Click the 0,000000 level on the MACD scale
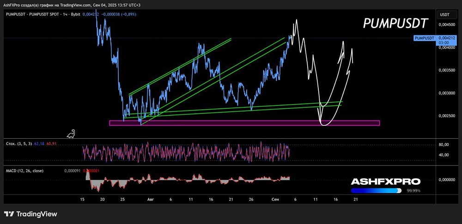Viewport: 462px width, 224px height. pos(447,180)
